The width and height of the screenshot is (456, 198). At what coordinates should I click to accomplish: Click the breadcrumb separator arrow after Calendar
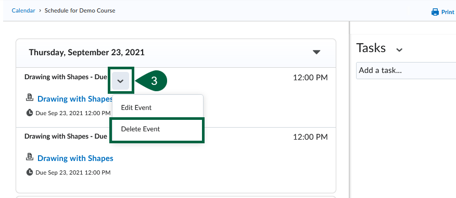40,11
